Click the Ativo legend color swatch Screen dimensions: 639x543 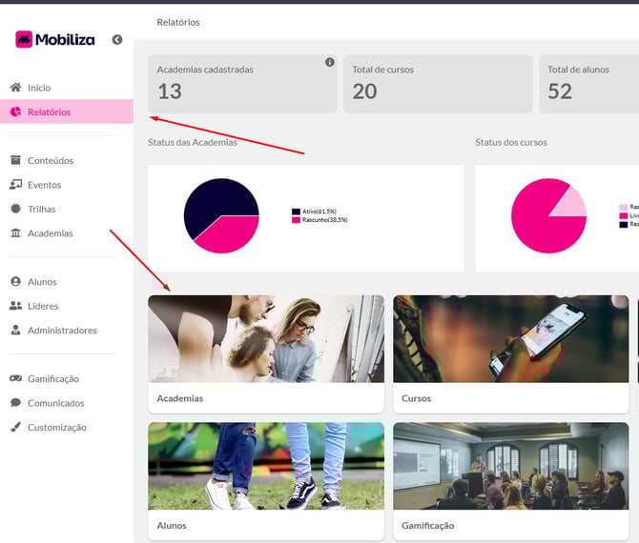tap(296, 211)
